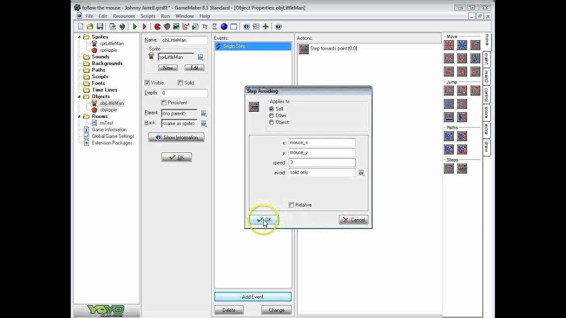This screenshot has height=318, width=566.
Task: Create a script using toolbar icon
Action: coord(195,26)
